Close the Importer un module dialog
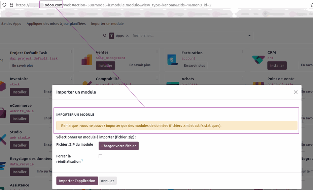313x190 pixels. pyautogui.click(x=295, y=92)
